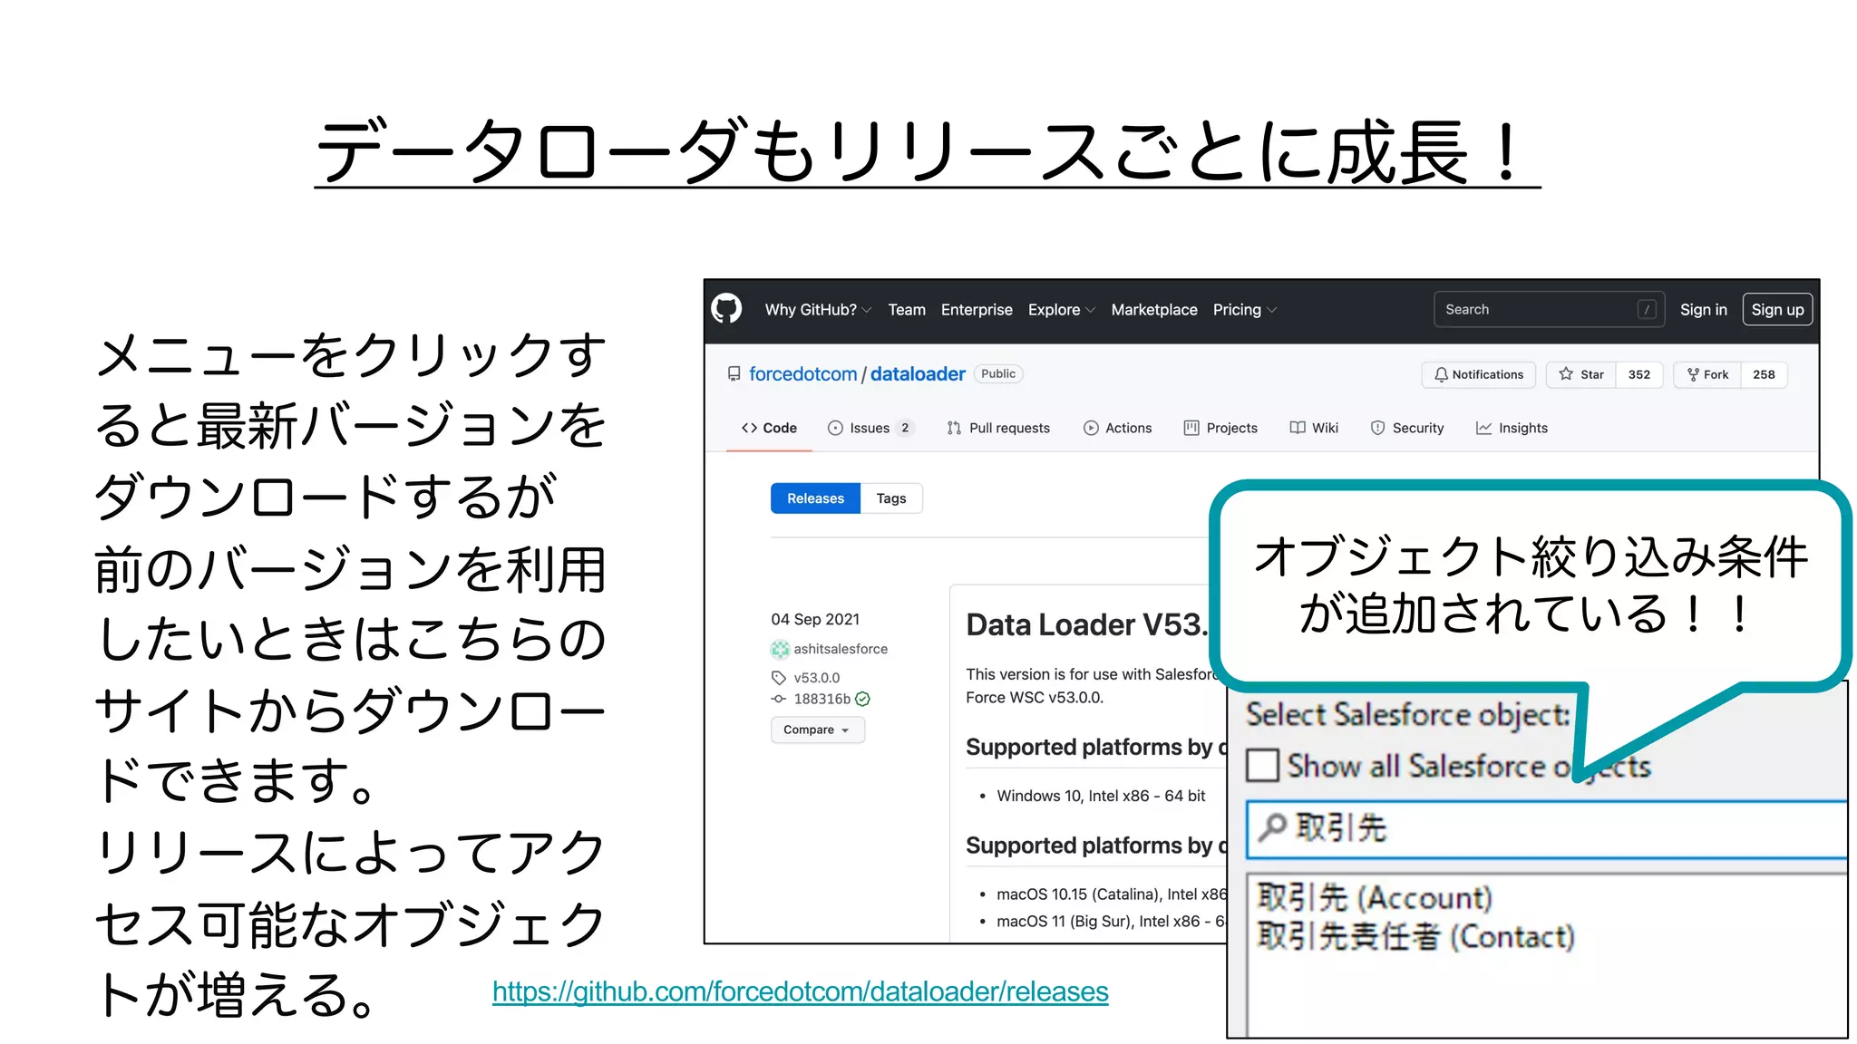This screenshot has height=1044, width=1857.
Task: Expand the Explore dropdown
Action: (1061, 310)
